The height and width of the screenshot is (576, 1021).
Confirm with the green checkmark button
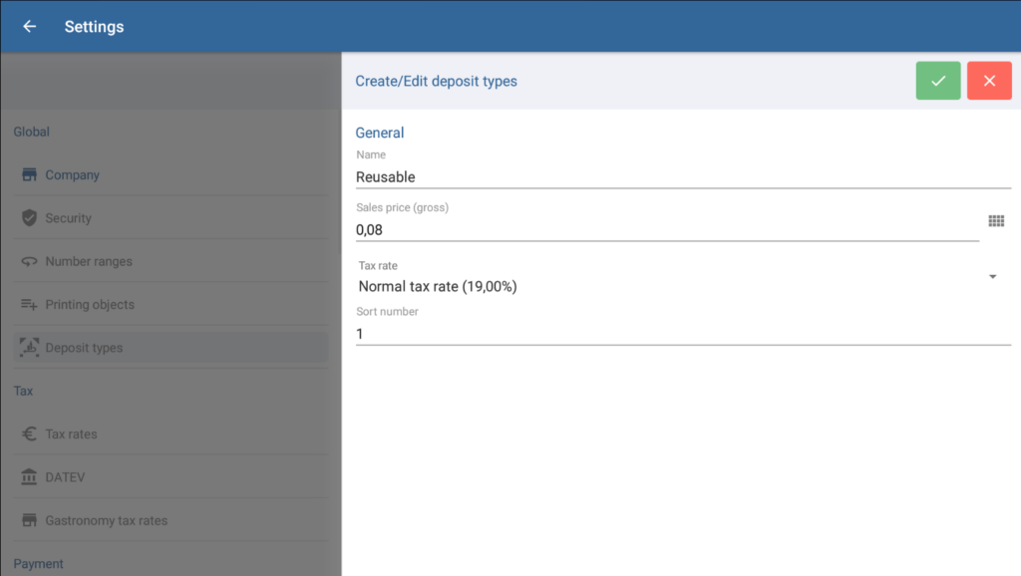pyautogui.click(x=938, y=81)
